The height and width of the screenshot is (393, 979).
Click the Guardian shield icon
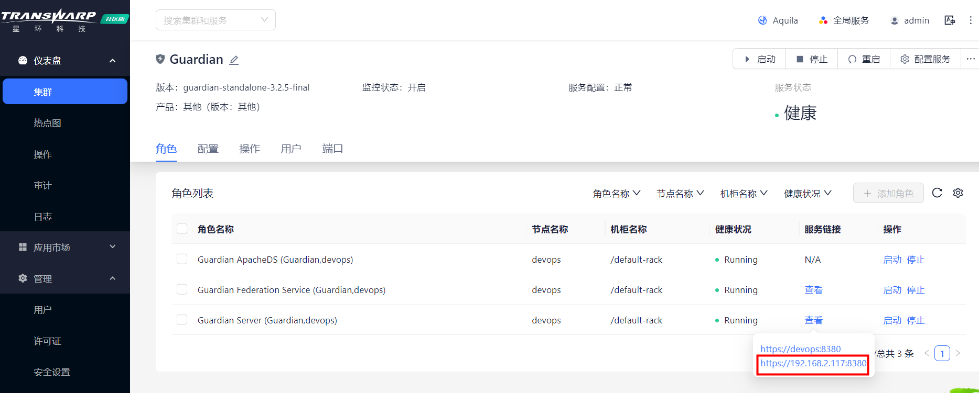pos(160,59)
